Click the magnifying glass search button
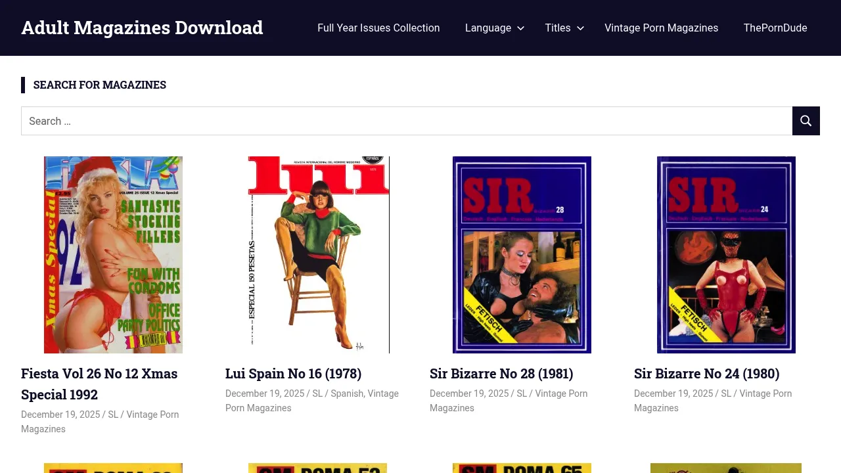 806,121
